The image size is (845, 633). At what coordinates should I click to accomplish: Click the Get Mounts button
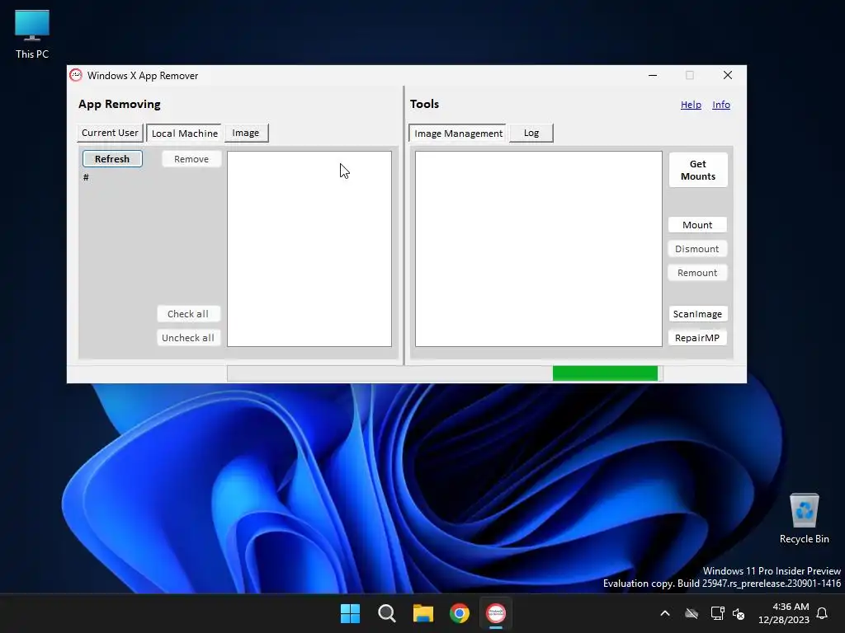click(698, 170)
